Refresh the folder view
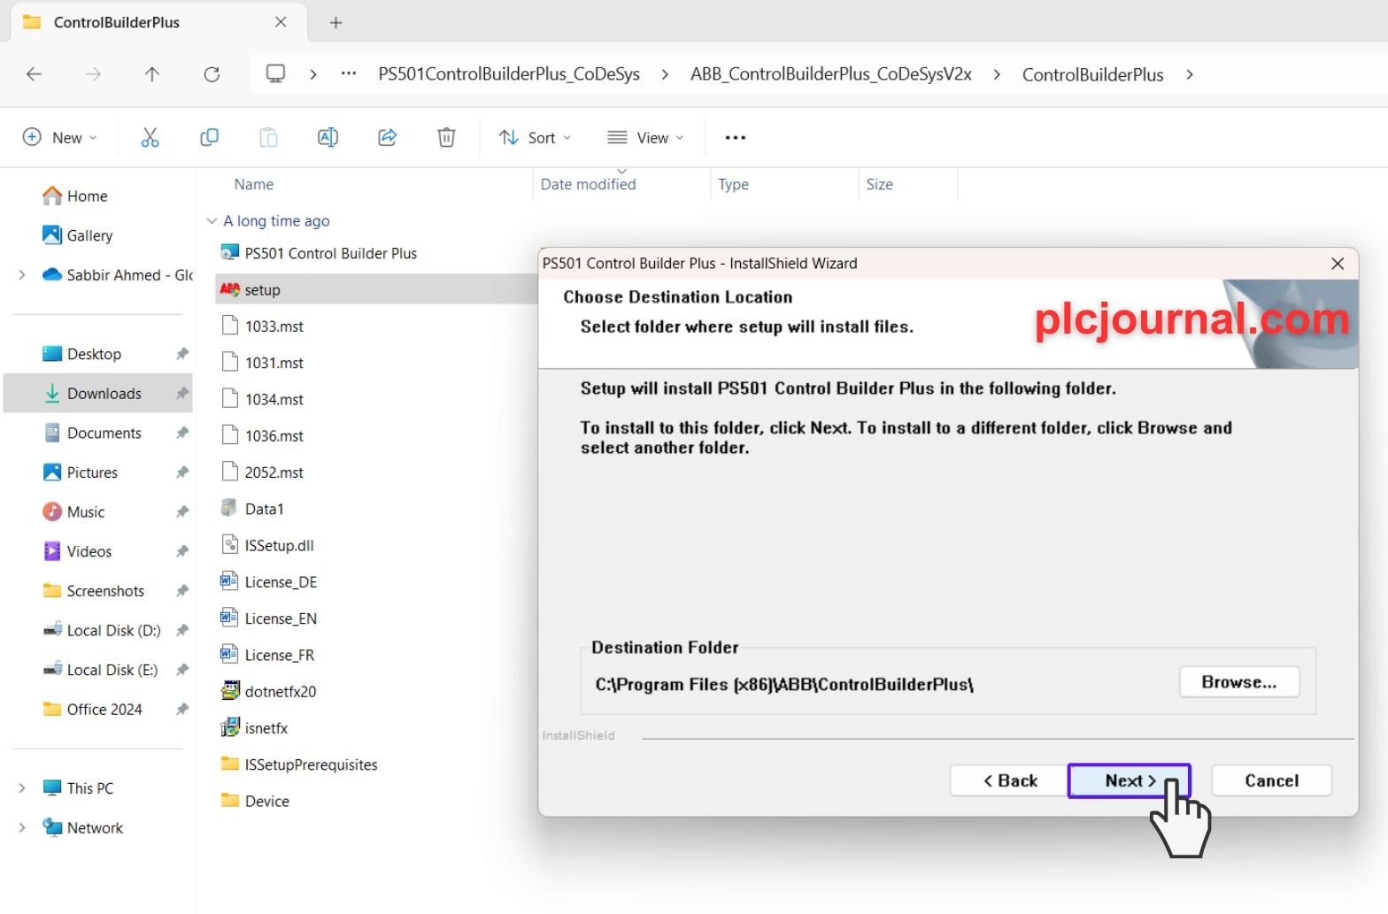Image resolution: width=1388 pixels, height=914 pixels. click(x=212, y=74)
